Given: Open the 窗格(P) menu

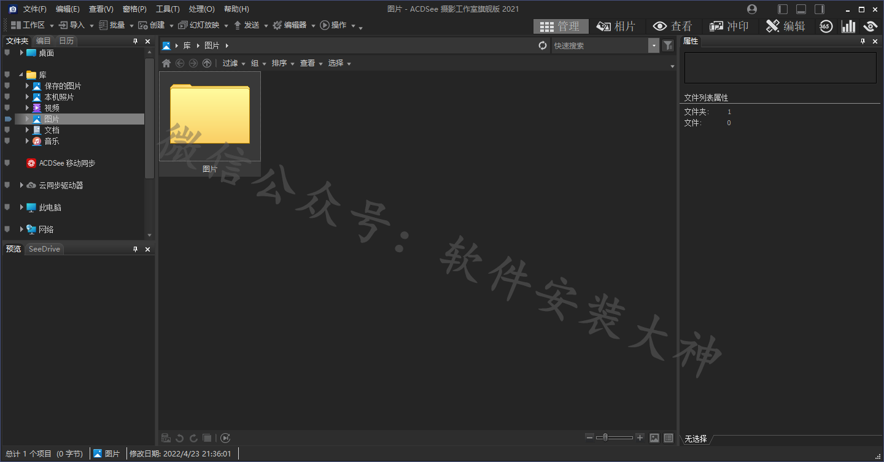Looking at the screenshot, I should pos(134,9).
